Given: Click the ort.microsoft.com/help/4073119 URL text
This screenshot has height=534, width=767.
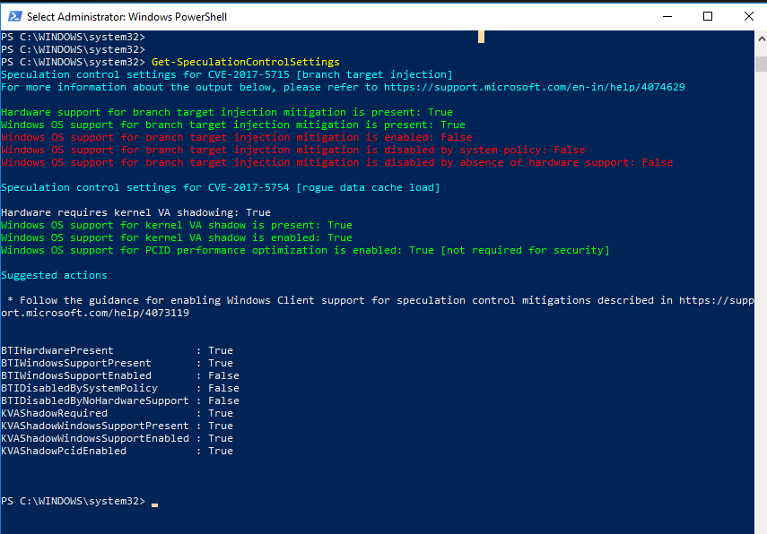Looking at the screenshot, I should pyautogui.click(x=95, y=313).
